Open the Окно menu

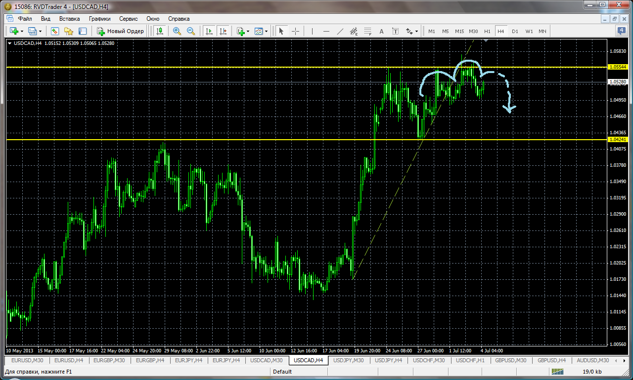(153, 19)
